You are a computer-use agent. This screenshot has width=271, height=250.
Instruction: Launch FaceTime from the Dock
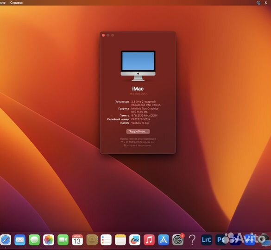[63, 240]
